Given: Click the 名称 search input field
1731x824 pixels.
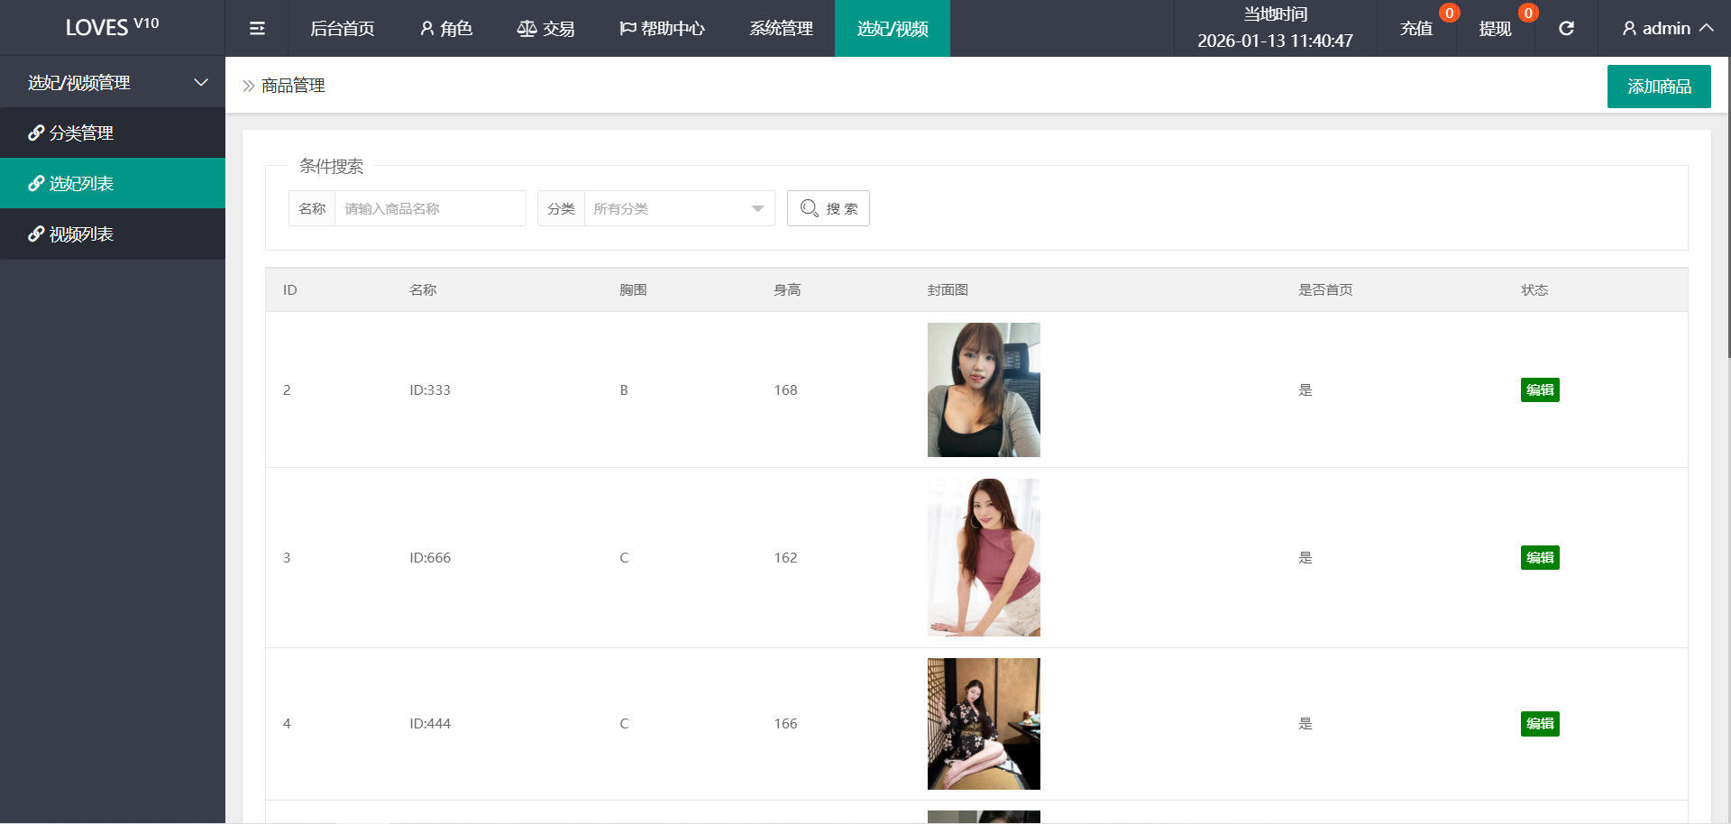Looking at the screenshot, I should point(429,208).
